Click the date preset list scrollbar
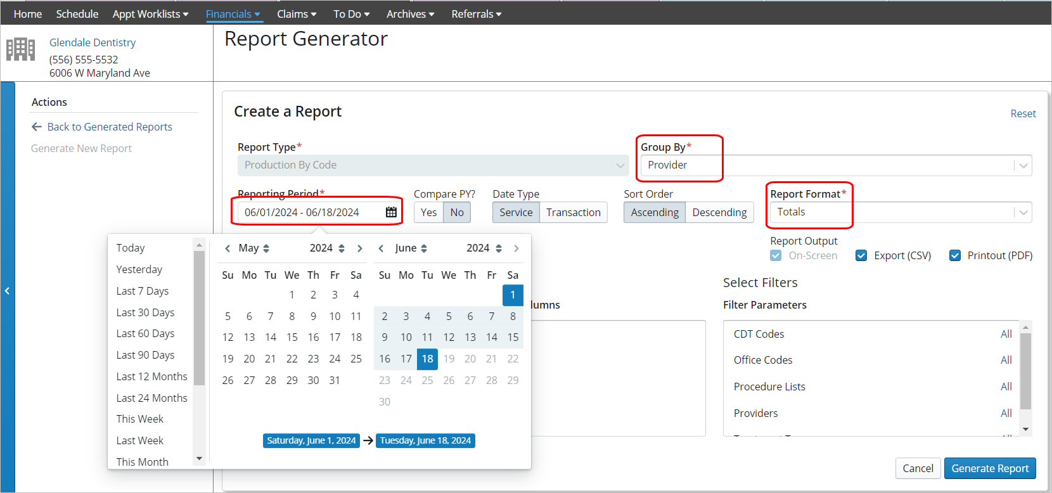This screenshot has width=1052, height=493. click(199, 317)
